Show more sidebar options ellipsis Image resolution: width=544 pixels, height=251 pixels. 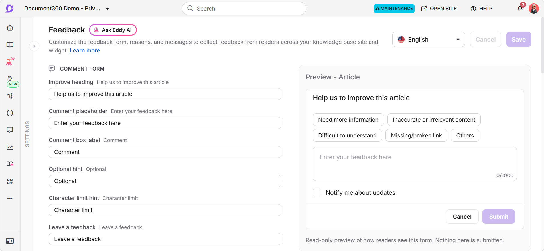point(10,198)
